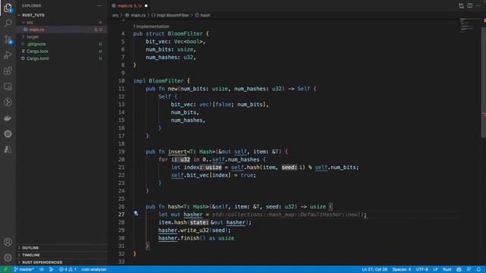This screenshot has height=273, width=486.
Task: Click the 1 implementation code lens
Action: tap(151, 27)
